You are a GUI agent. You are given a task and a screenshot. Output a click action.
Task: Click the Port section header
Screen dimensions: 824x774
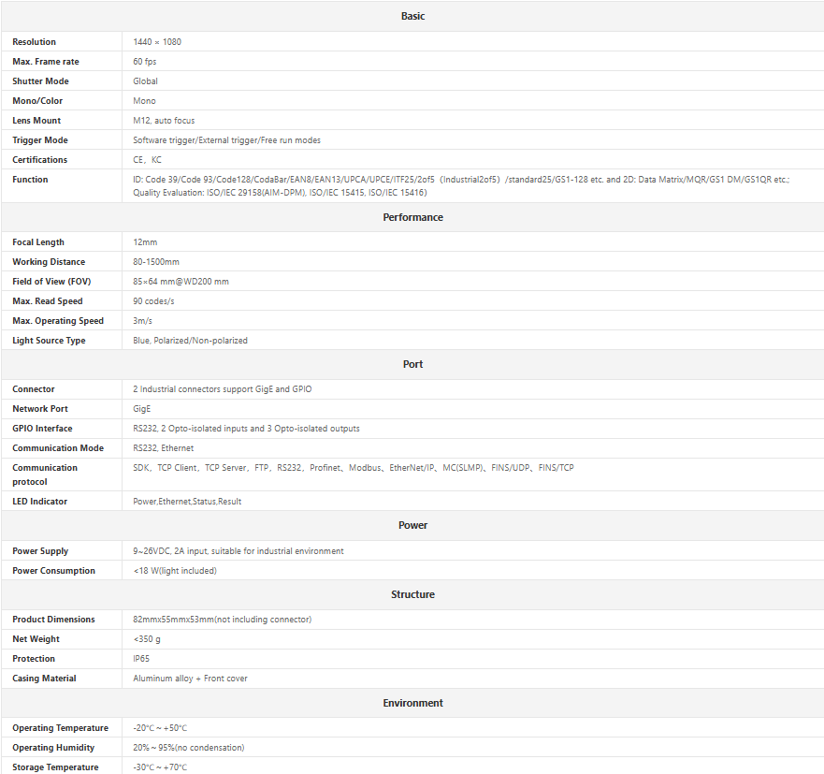click(x=412, y=364)
